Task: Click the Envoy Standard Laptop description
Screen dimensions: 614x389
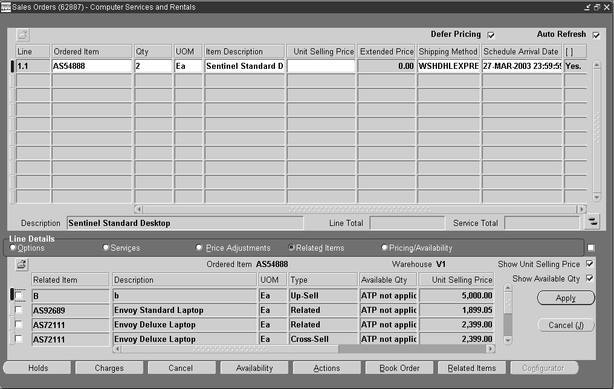Action: [184, 310]
